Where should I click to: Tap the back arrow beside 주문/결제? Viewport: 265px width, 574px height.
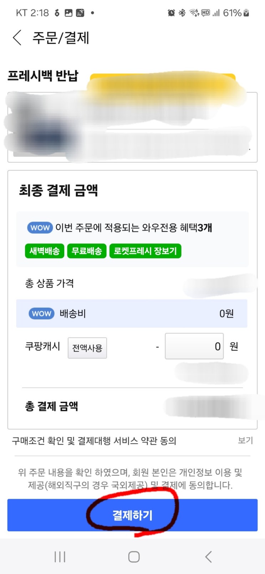tap(17, 38)
